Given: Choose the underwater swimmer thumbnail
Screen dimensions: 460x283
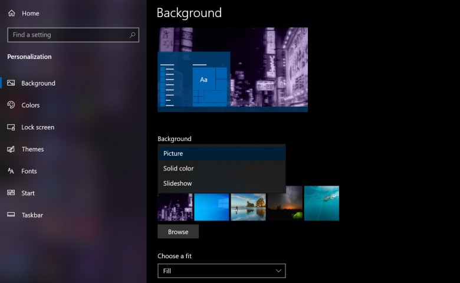Looking at the screenshot, I should click(x=321, y=203).
